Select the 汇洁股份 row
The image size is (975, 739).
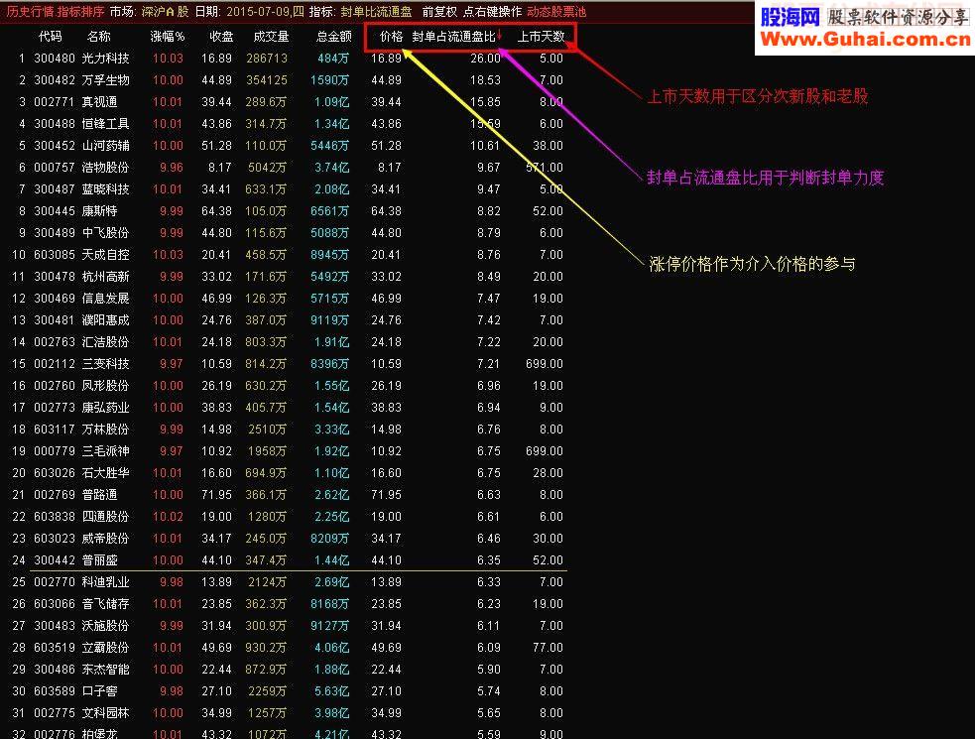(290, 342)
